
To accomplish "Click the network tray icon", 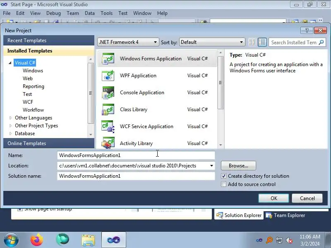I will coord(279,240).
